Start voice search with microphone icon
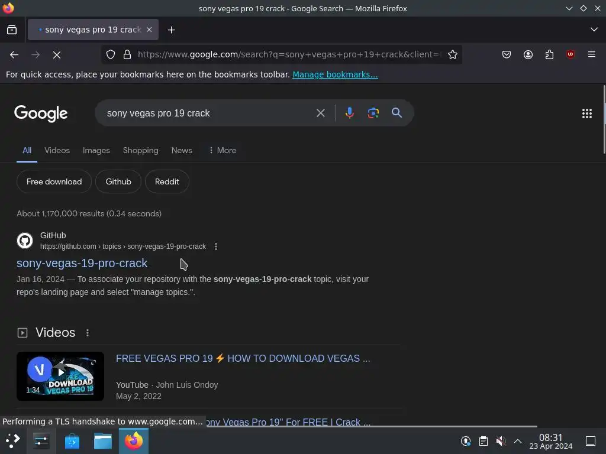The image size is (606, 454). (349, 113)
